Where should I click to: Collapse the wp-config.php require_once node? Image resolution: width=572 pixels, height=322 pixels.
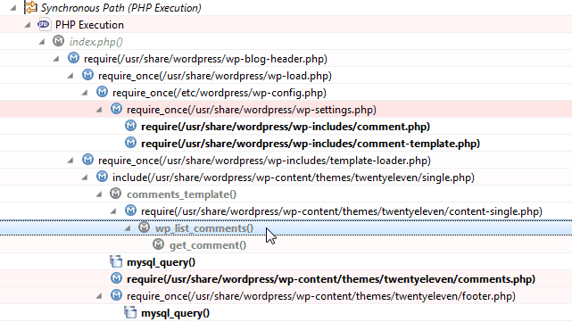(84, 93)
